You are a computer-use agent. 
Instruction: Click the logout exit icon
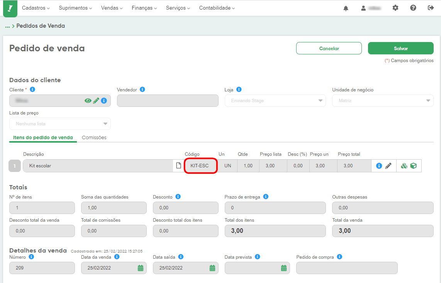click(x=431, y=8)
